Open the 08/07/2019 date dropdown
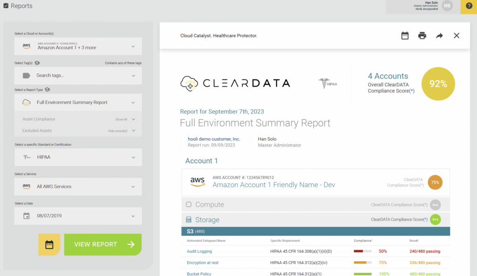The width and height of the screenshot is (477, 276). pyautogui.click(x=78, y=216)
